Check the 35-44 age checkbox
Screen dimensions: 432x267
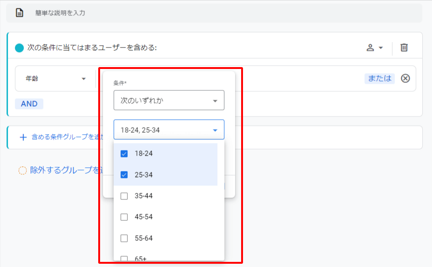pyautogui.click(x=124, y=196)
